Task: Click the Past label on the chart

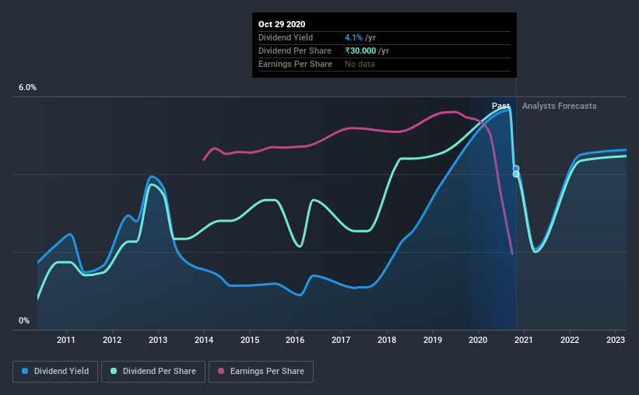Action: 501,106
